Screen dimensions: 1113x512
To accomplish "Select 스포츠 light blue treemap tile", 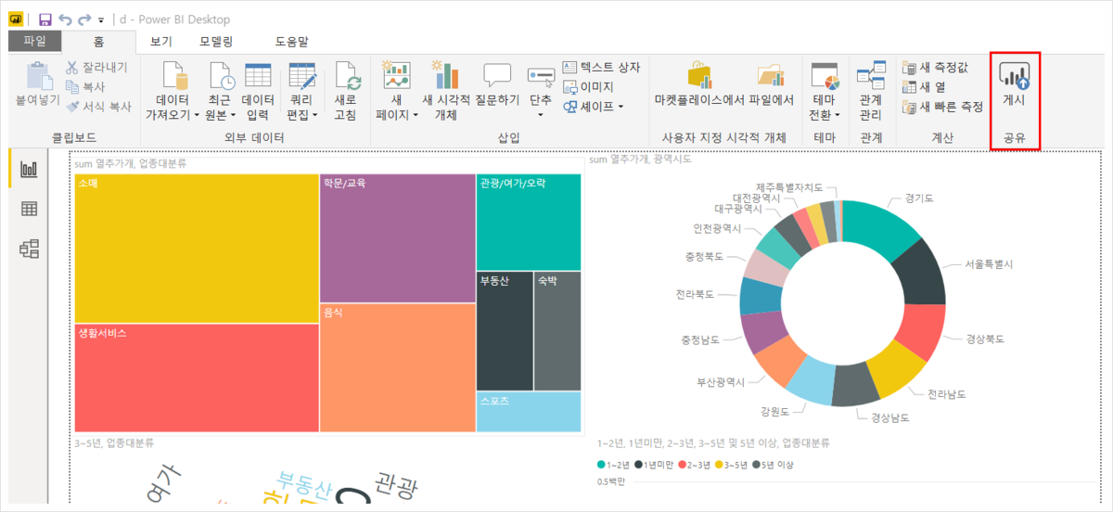I will [x=529, y=412].
